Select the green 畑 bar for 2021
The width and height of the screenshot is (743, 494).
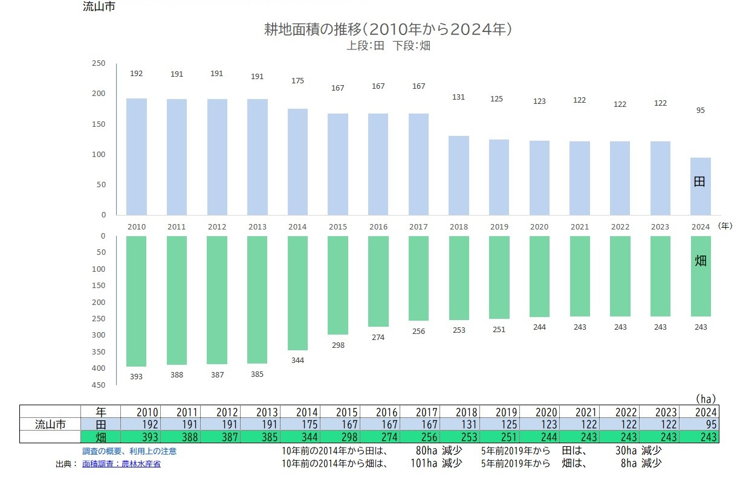580,276
